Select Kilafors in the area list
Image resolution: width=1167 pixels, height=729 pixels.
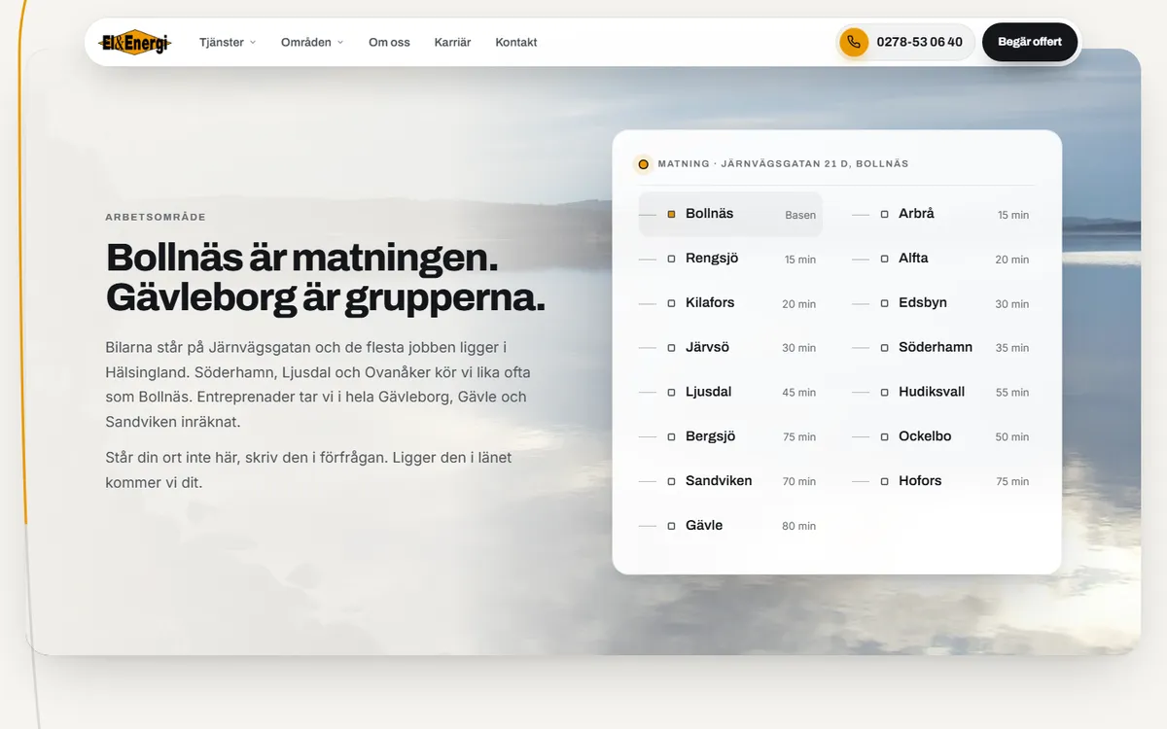[730, 303]
